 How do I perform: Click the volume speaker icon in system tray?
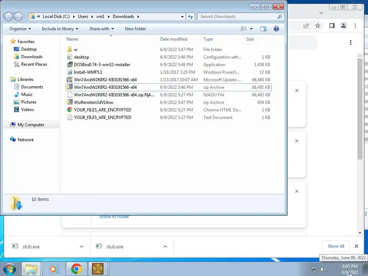pyautogui.click(x=323, y=269)
